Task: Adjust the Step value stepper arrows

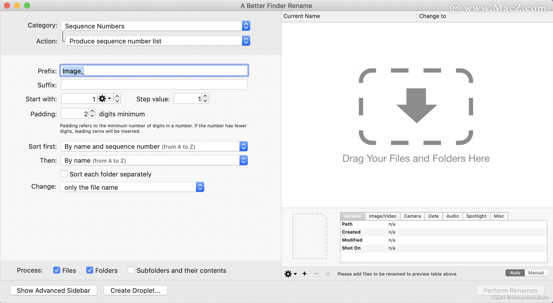Action: (205, 98)
